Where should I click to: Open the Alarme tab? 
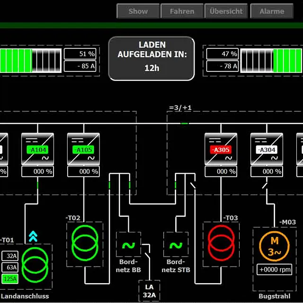(272, 11)
